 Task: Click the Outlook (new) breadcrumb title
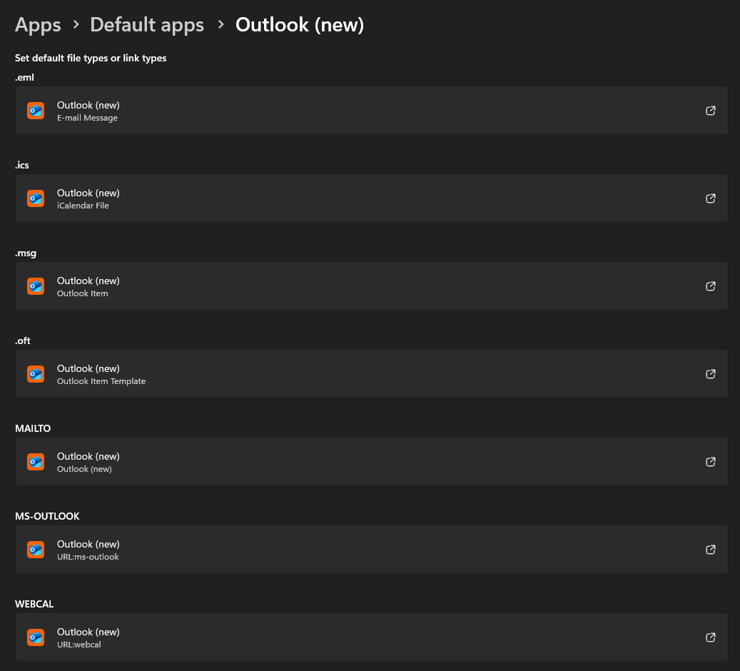300,24
